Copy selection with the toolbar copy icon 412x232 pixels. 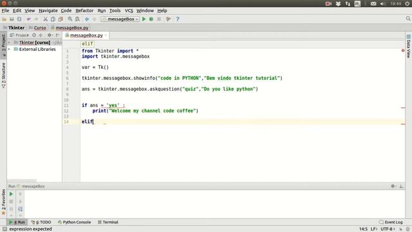(53, 19)
